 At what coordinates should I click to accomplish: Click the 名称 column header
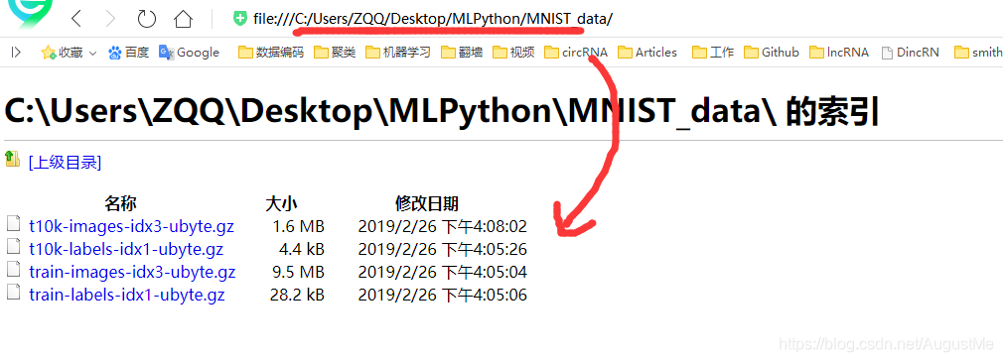click(120, 204)
